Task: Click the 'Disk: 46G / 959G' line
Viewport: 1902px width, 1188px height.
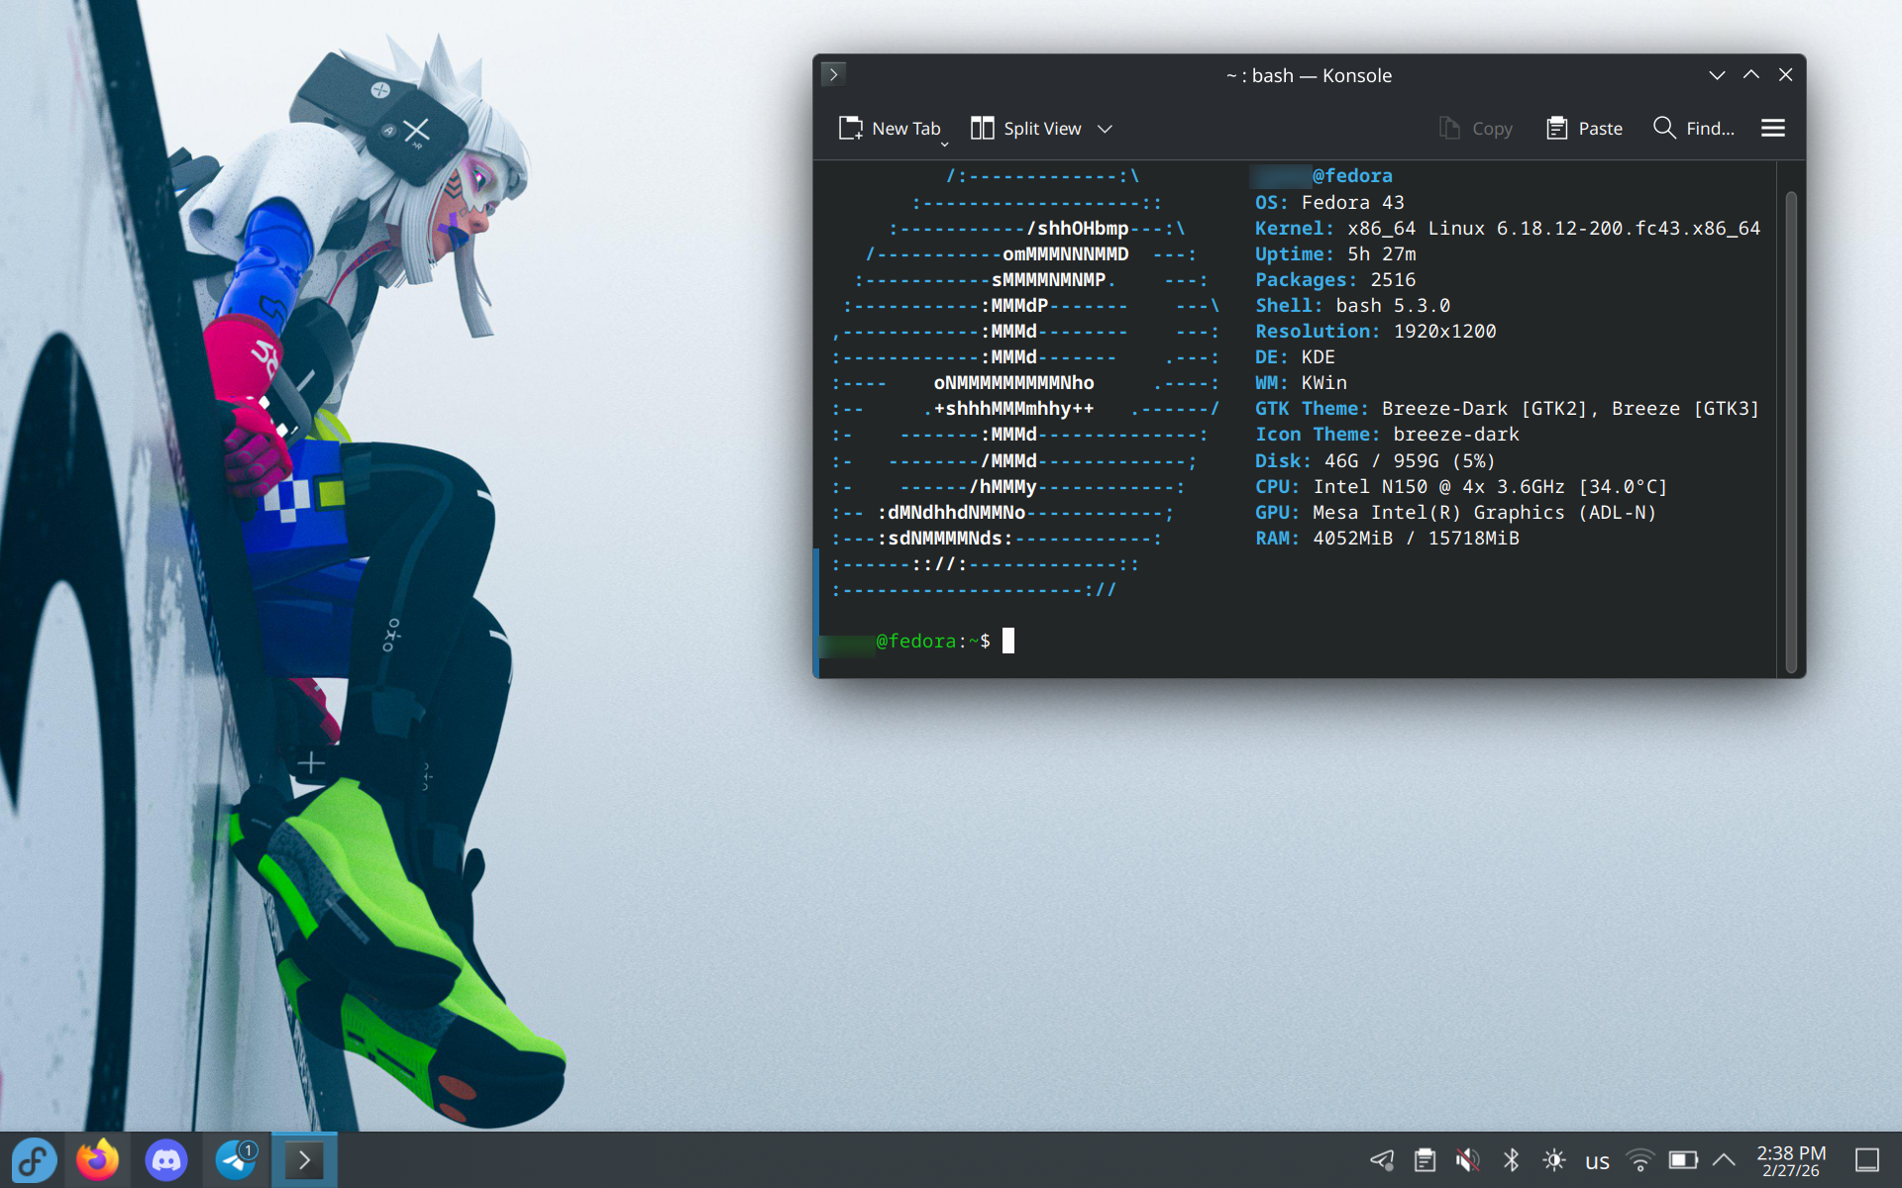Action: [1375, 460]
